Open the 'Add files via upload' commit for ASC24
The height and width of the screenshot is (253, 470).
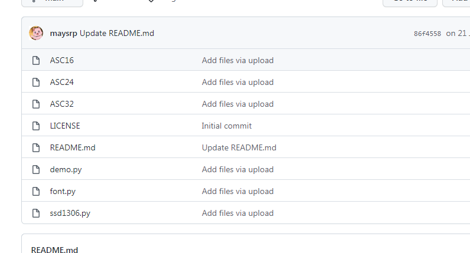[237, 82]
